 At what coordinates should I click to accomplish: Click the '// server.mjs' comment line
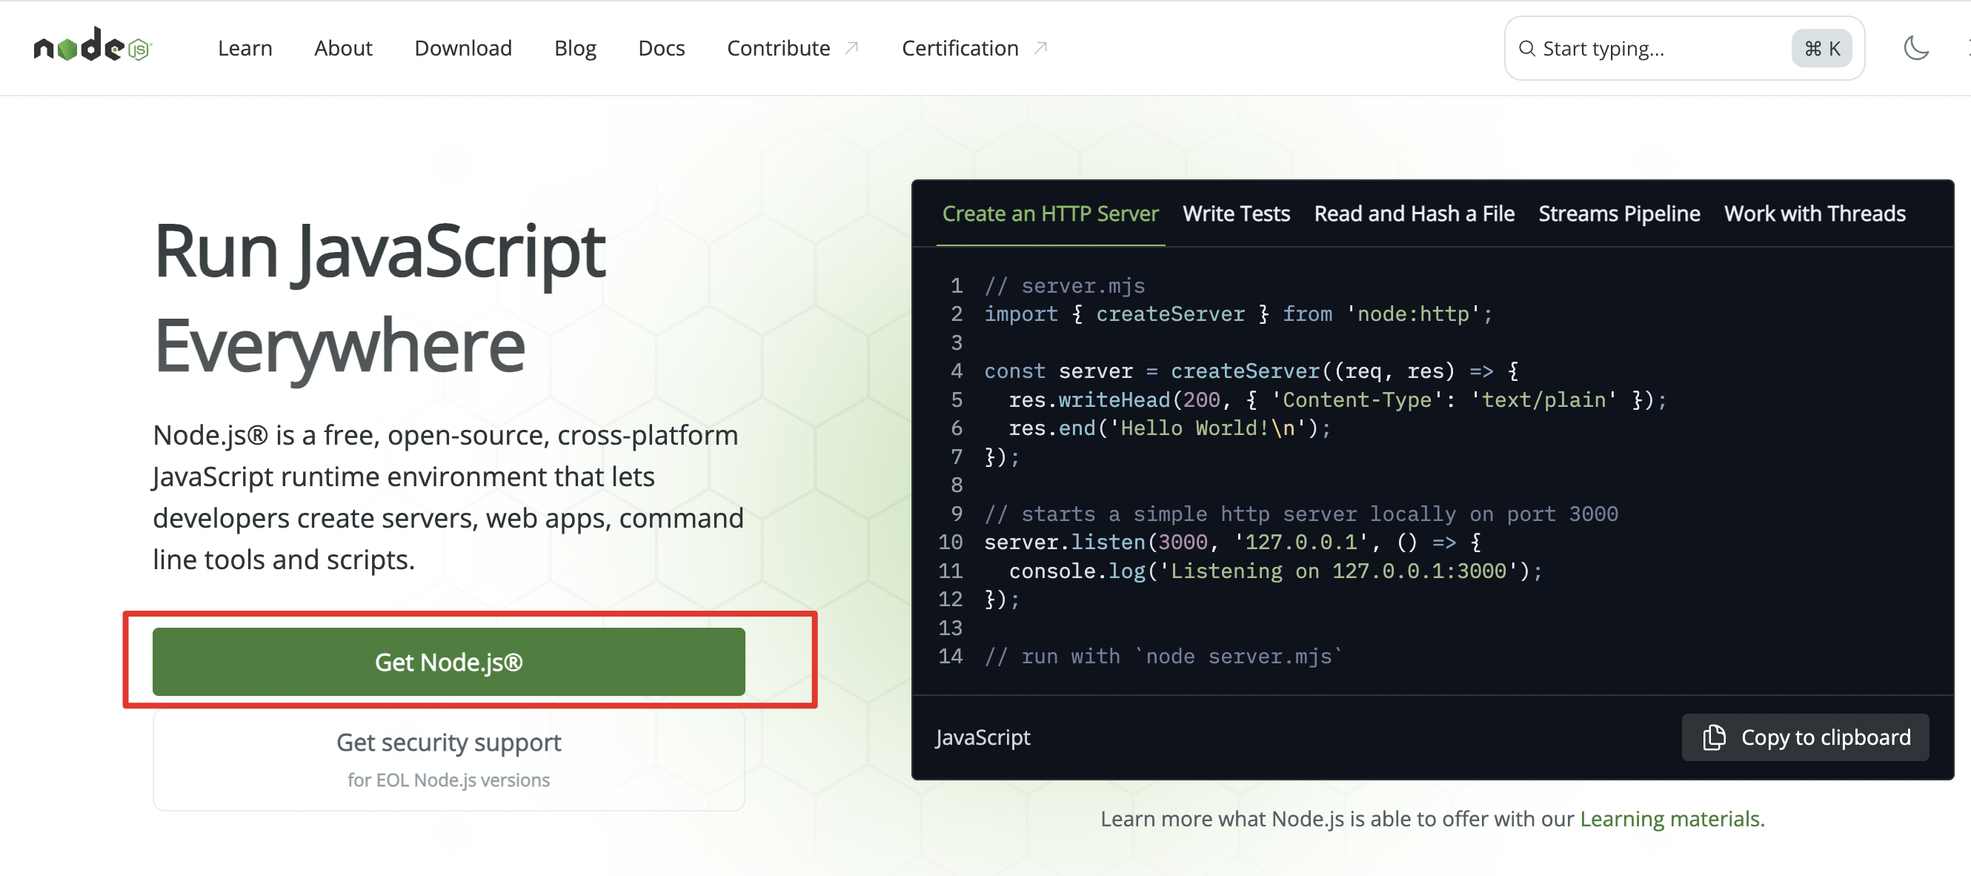pos(1064,285)
